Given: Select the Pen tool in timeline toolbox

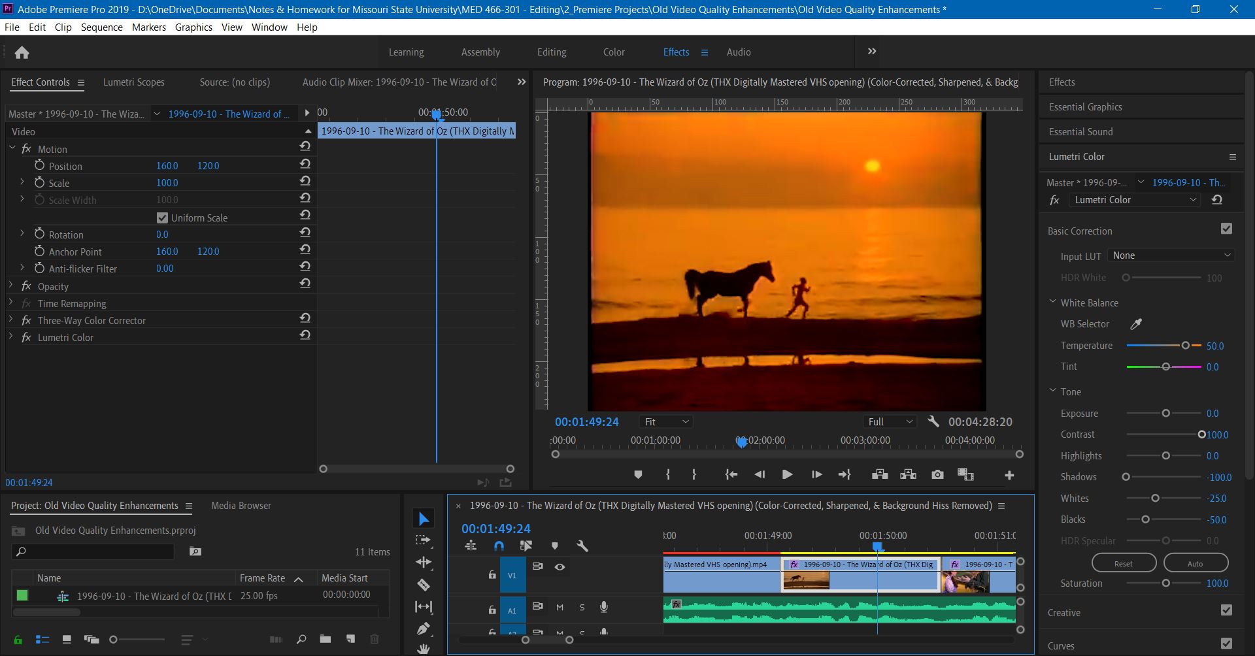Looking at the screenshot, I should (424, 629).
